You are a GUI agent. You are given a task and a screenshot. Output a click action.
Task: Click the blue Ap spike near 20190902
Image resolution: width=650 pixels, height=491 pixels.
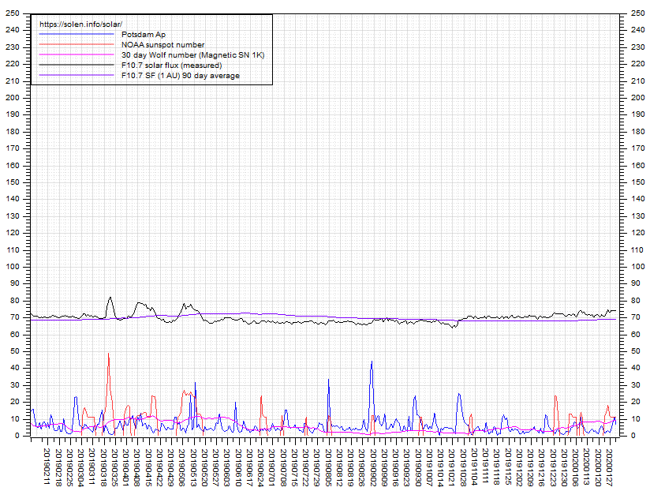[x=372, y=362]
